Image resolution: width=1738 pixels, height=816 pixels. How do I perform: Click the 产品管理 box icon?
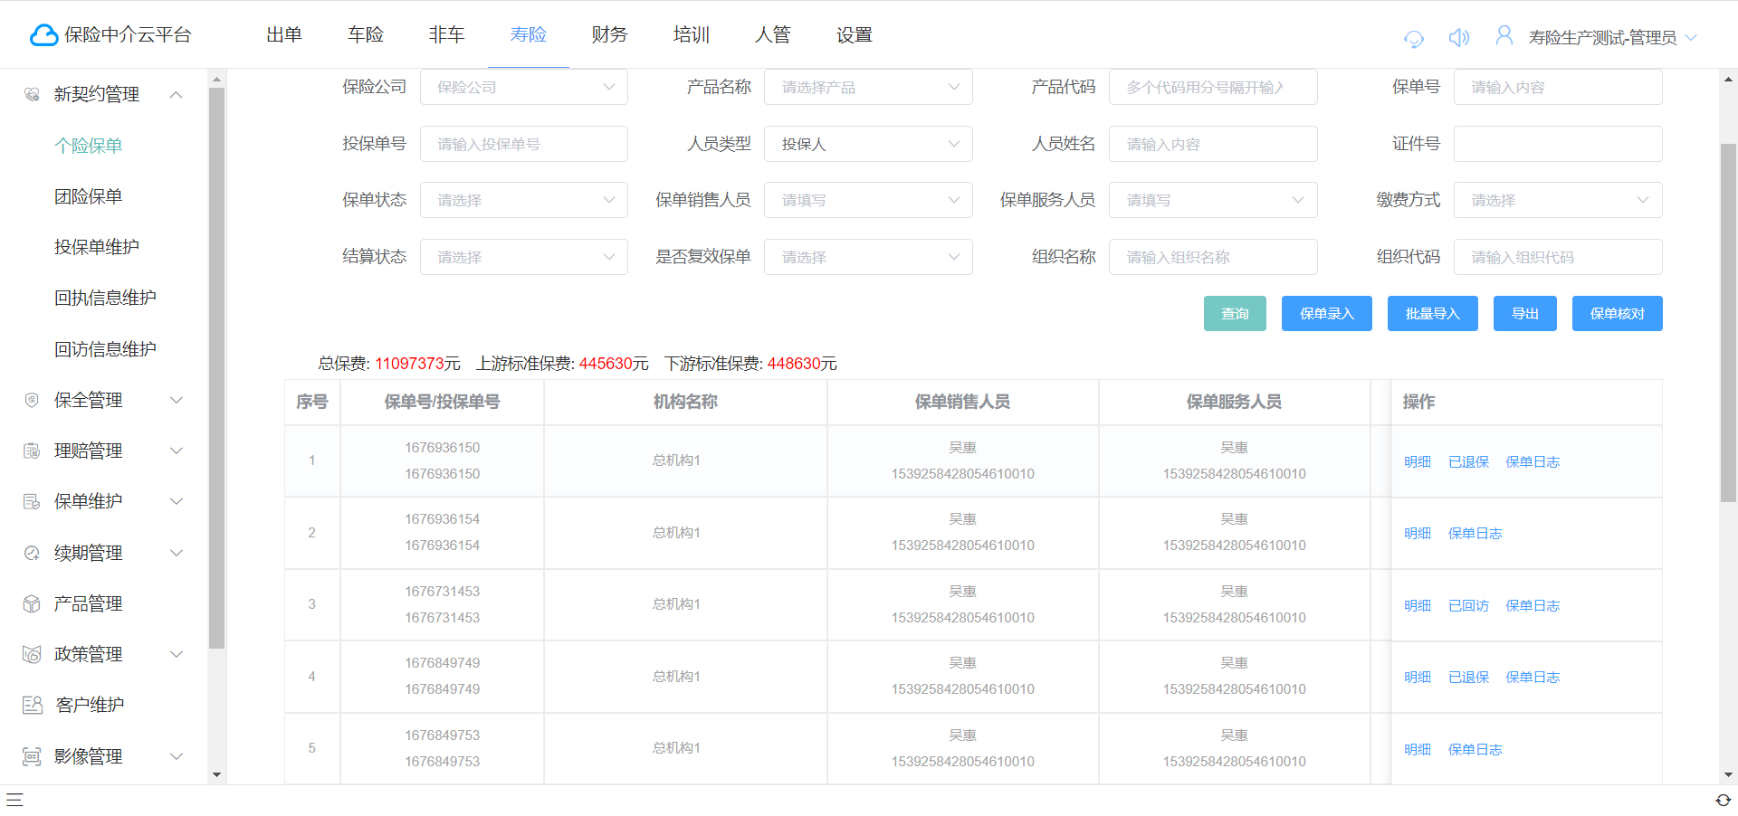click(x=32, y=603)
